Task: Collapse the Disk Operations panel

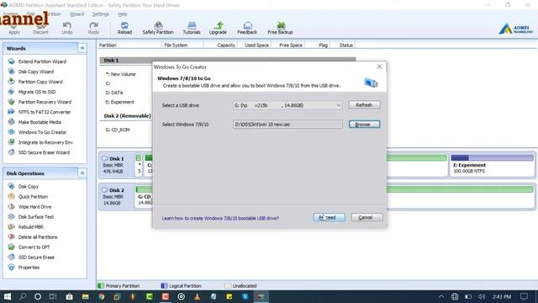Action: 82,173
